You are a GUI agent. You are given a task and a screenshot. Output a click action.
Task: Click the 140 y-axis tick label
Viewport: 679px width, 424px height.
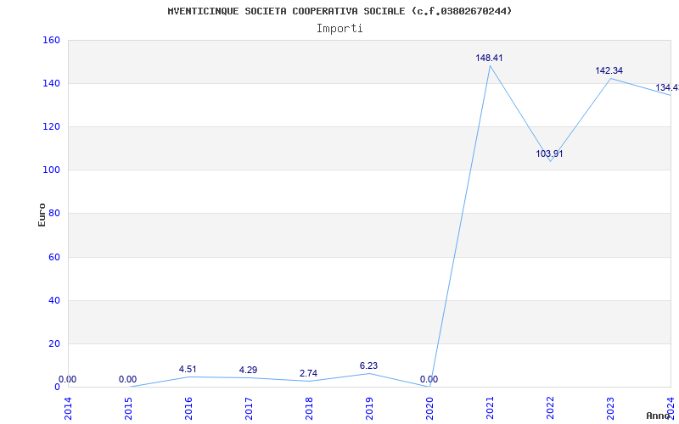[51, 83]
